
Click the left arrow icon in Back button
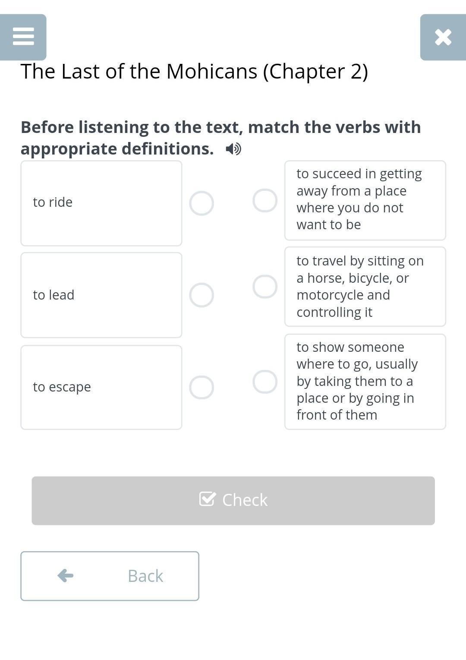coord(66,575)
